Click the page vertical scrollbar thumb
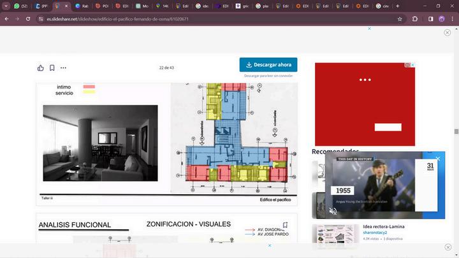This screenshot has width=459, height=258. click(x=456, y=131)
